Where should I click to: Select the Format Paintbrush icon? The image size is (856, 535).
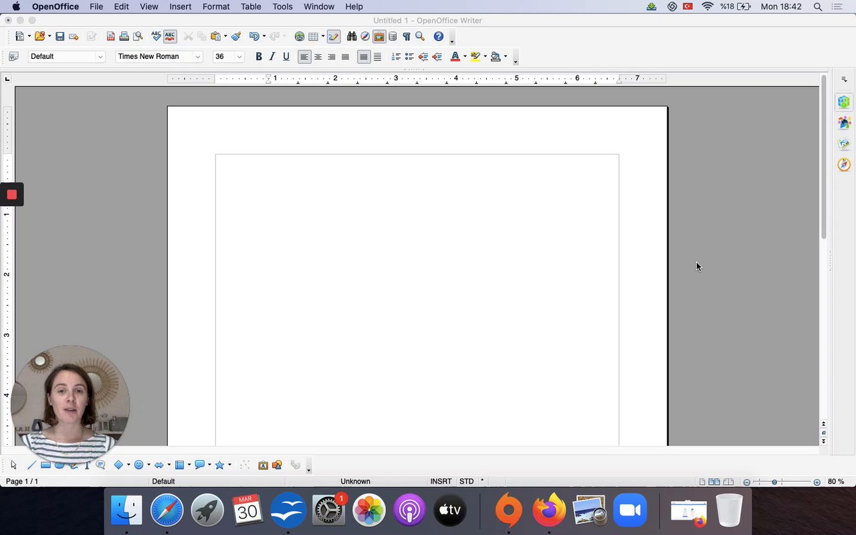click(236, 36)
